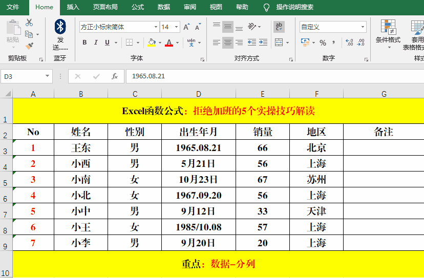
Task: Toggle Bold formatting
Action: (x=85, y=42)
